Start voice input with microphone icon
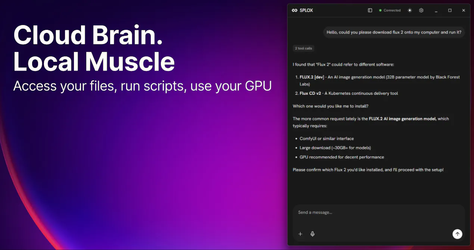Screen dimensions: 474x250 tap(312, 234)
